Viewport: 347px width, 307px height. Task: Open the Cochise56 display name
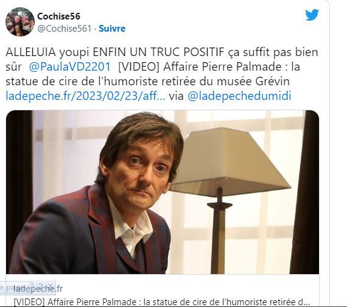pos(58,16)
